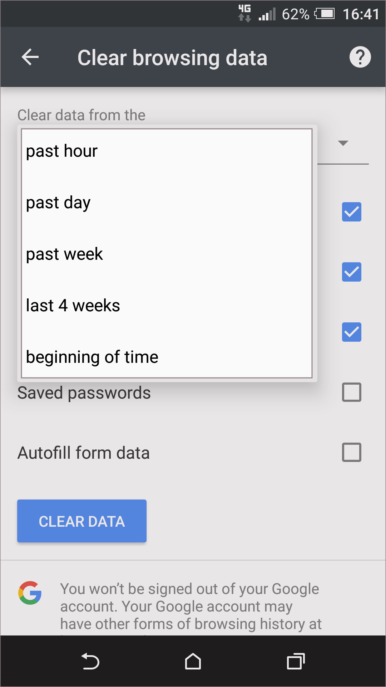Tap the Google logo icon

(x=30, y=593)
